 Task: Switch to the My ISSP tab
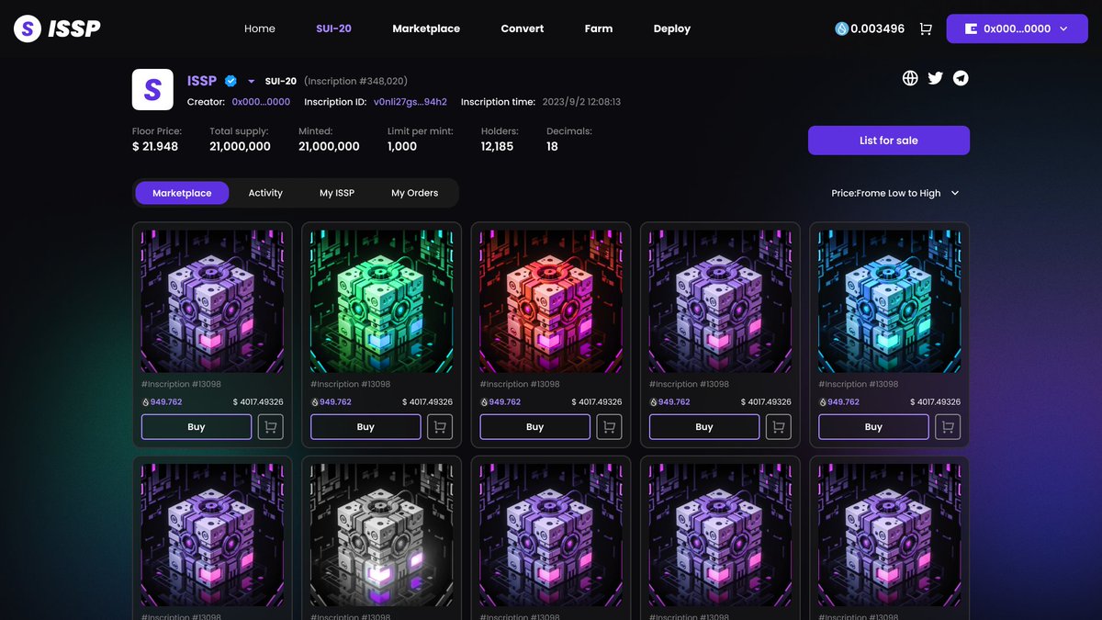pos(337,193)
